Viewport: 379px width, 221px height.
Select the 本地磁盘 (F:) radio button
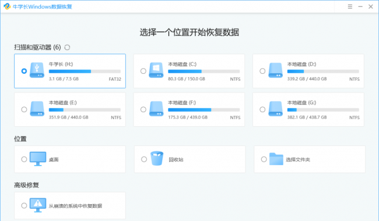143,109
